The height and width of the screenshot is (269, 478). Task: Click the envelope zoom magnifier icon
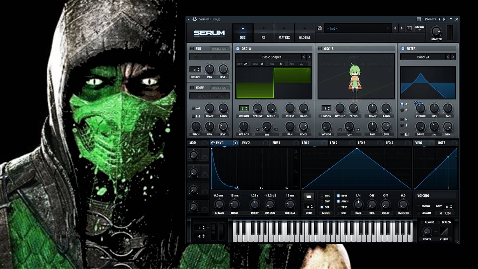296,172
